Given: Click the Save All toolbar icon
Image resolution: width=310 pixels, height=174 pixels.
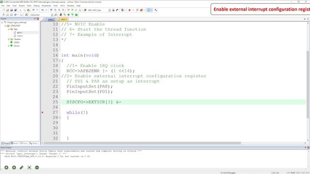Looking at the screenshot, I should [x=15, y=10].
